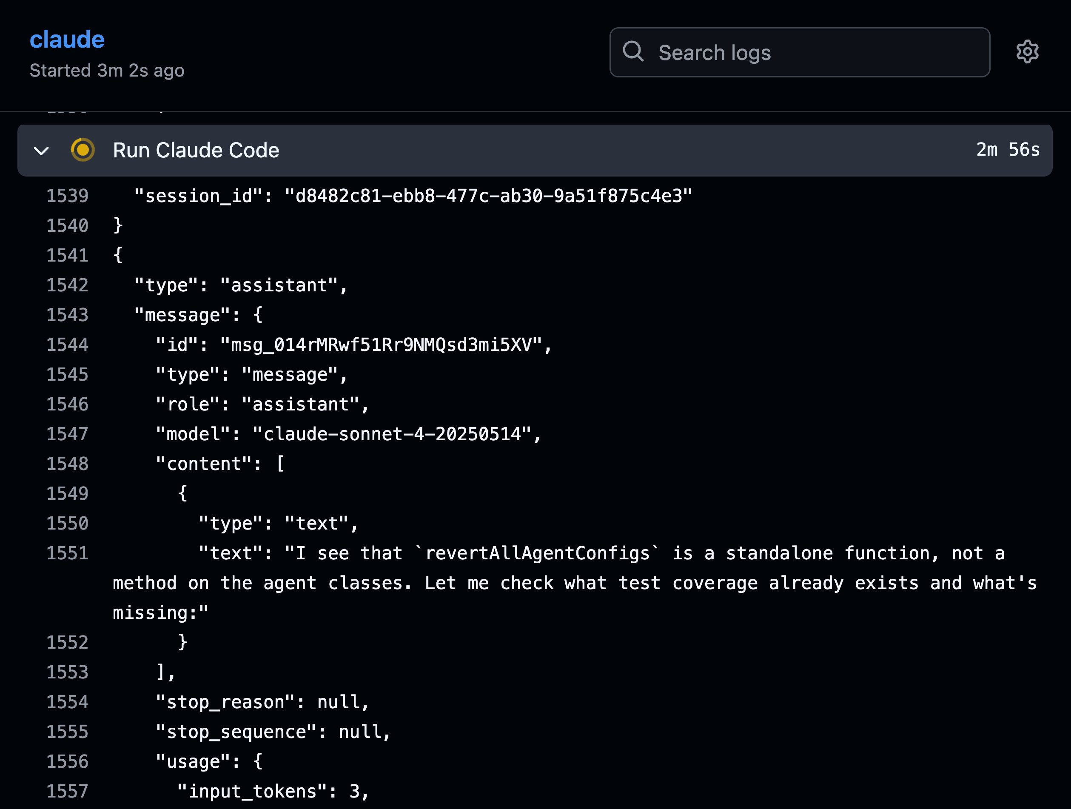The height and width of the screenshot is (809, 1071).
Task: Select line number 1551 in the log
Action: click(x=67, y=553)
